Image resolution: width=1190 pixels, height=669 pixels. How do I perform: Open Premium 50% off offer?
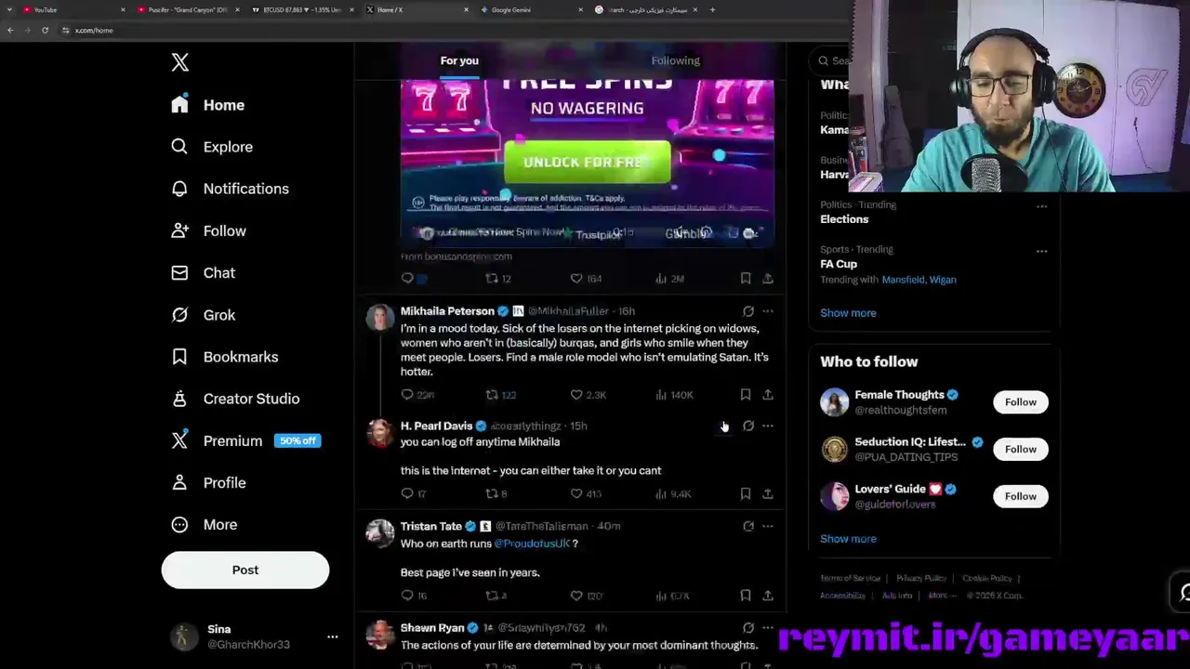click(x=246, y=440)
